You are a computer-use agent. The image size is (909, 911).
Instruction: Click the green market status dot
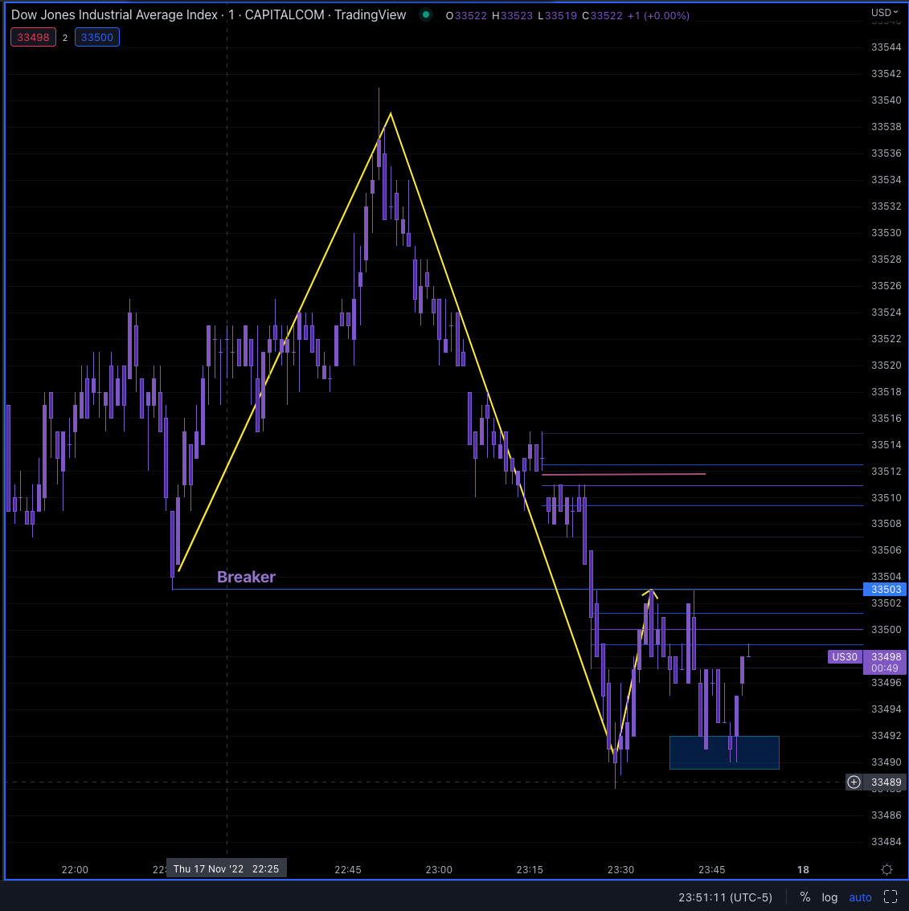[425, 14]
